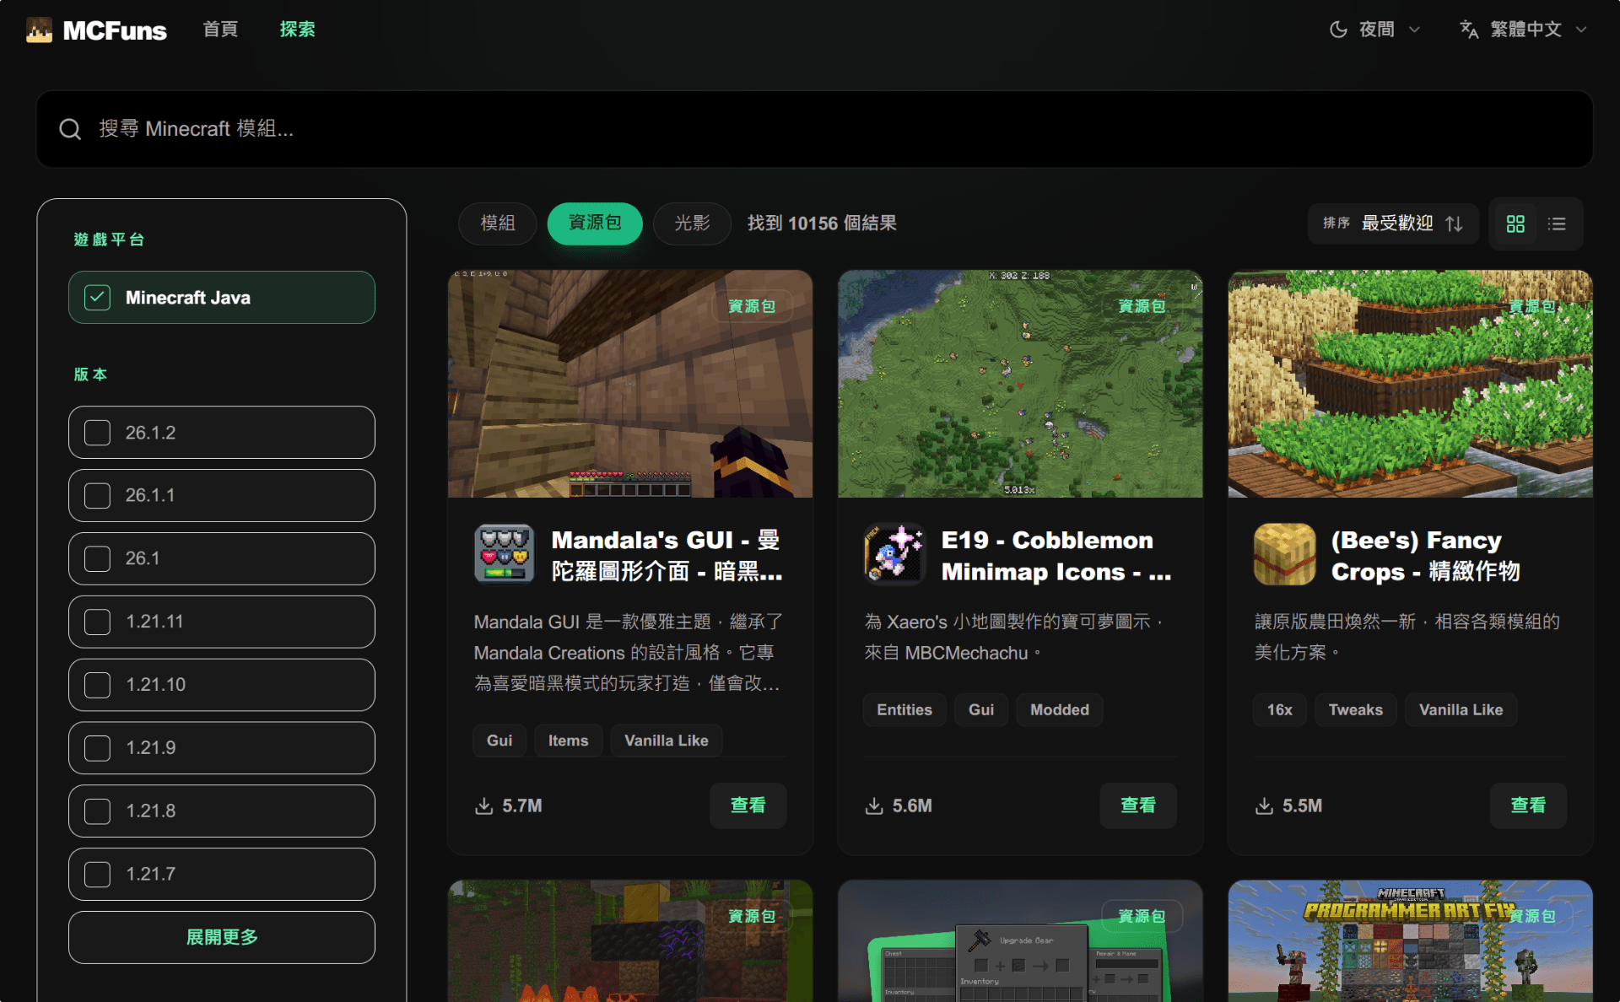Open the 探索 nav item
The width and height of the screenshot is (1620, 1002).
(297, 30)
